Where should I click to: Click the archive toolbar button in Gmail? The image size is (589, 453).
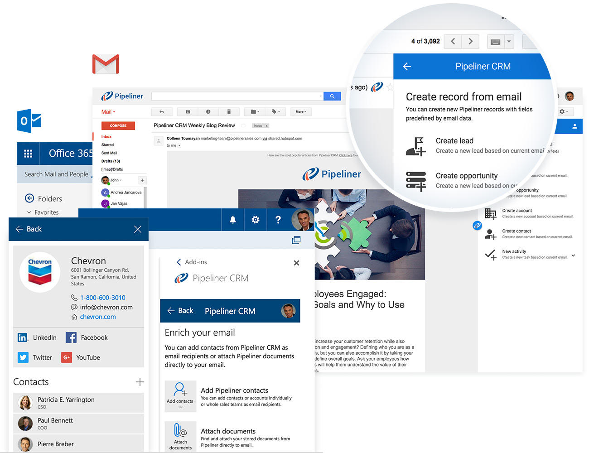point(188,111)
